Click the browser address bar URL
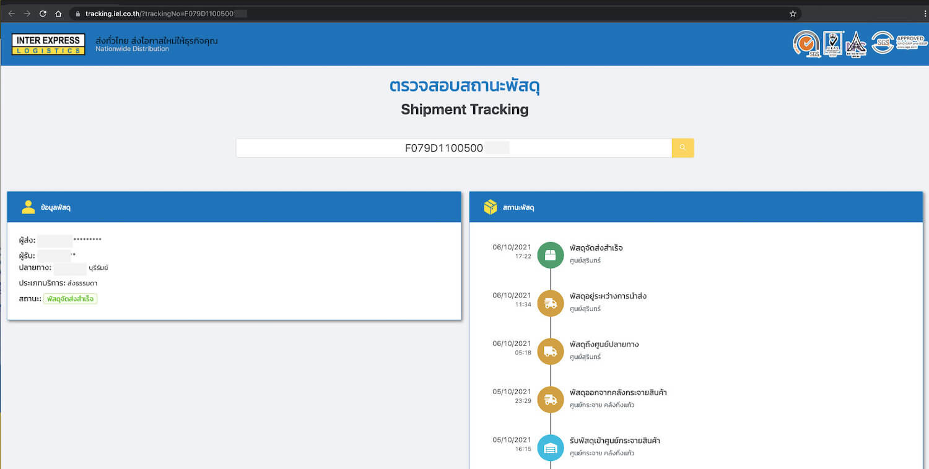The height and width of the screenshot is (469, 929). coord(161,14)
